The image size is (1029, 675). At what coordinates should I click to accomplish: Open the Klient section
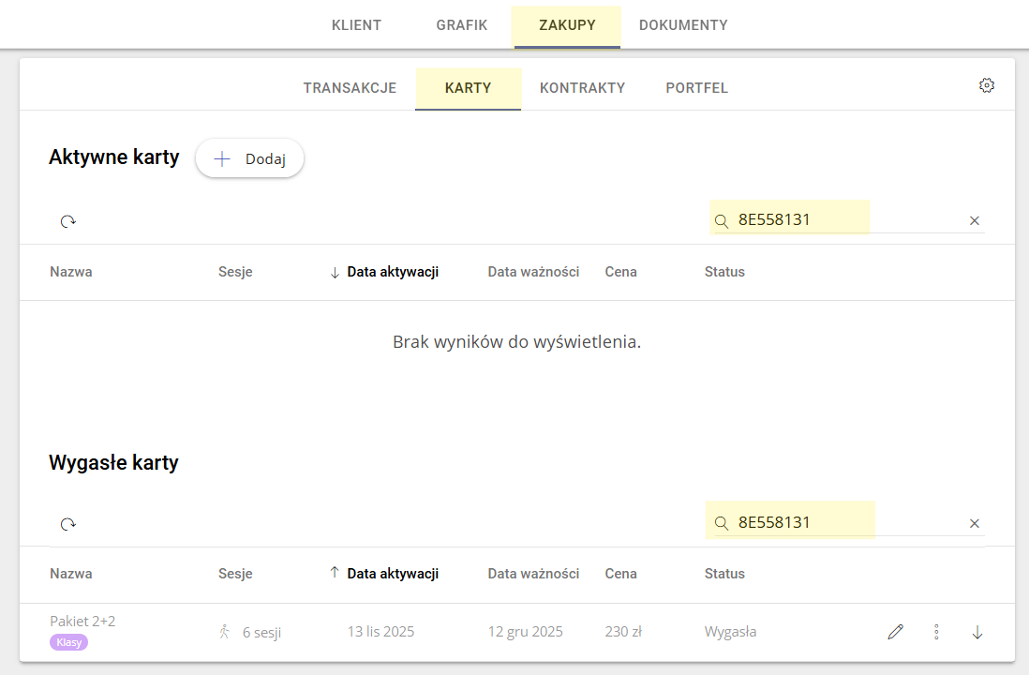(356, 25)
